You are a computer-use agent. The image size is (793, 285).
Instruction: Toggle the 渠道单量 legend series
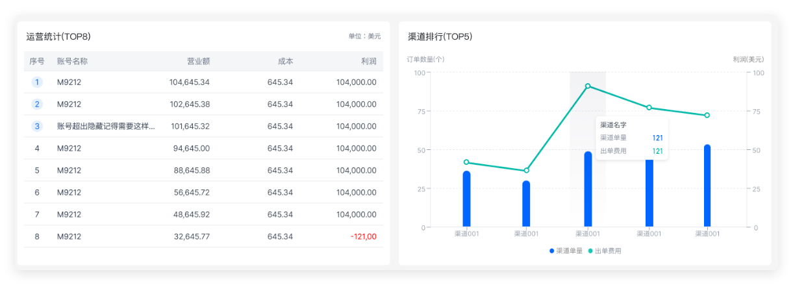(x=566, y=251)
